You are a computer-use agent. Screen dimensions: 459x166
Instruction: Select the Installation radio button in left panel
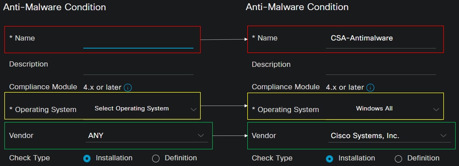pyautogui.click(x=87, y=158)
